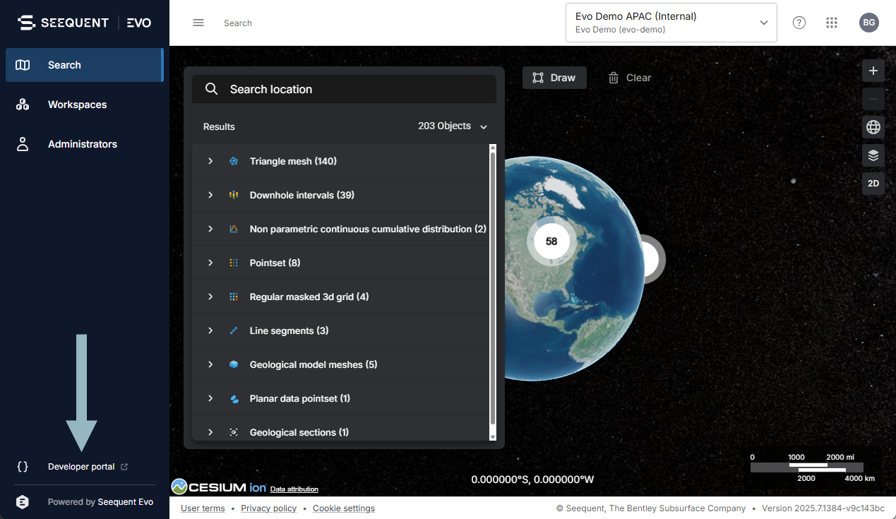Click the Triangle mesh type icon
Viewport: 896px width, 519px height.
(x=234, y=161)
